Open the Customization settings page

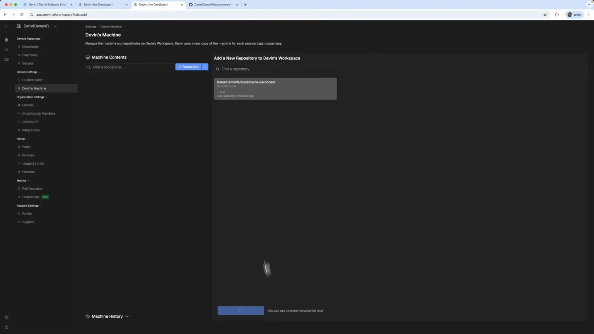tap(33, 80)
